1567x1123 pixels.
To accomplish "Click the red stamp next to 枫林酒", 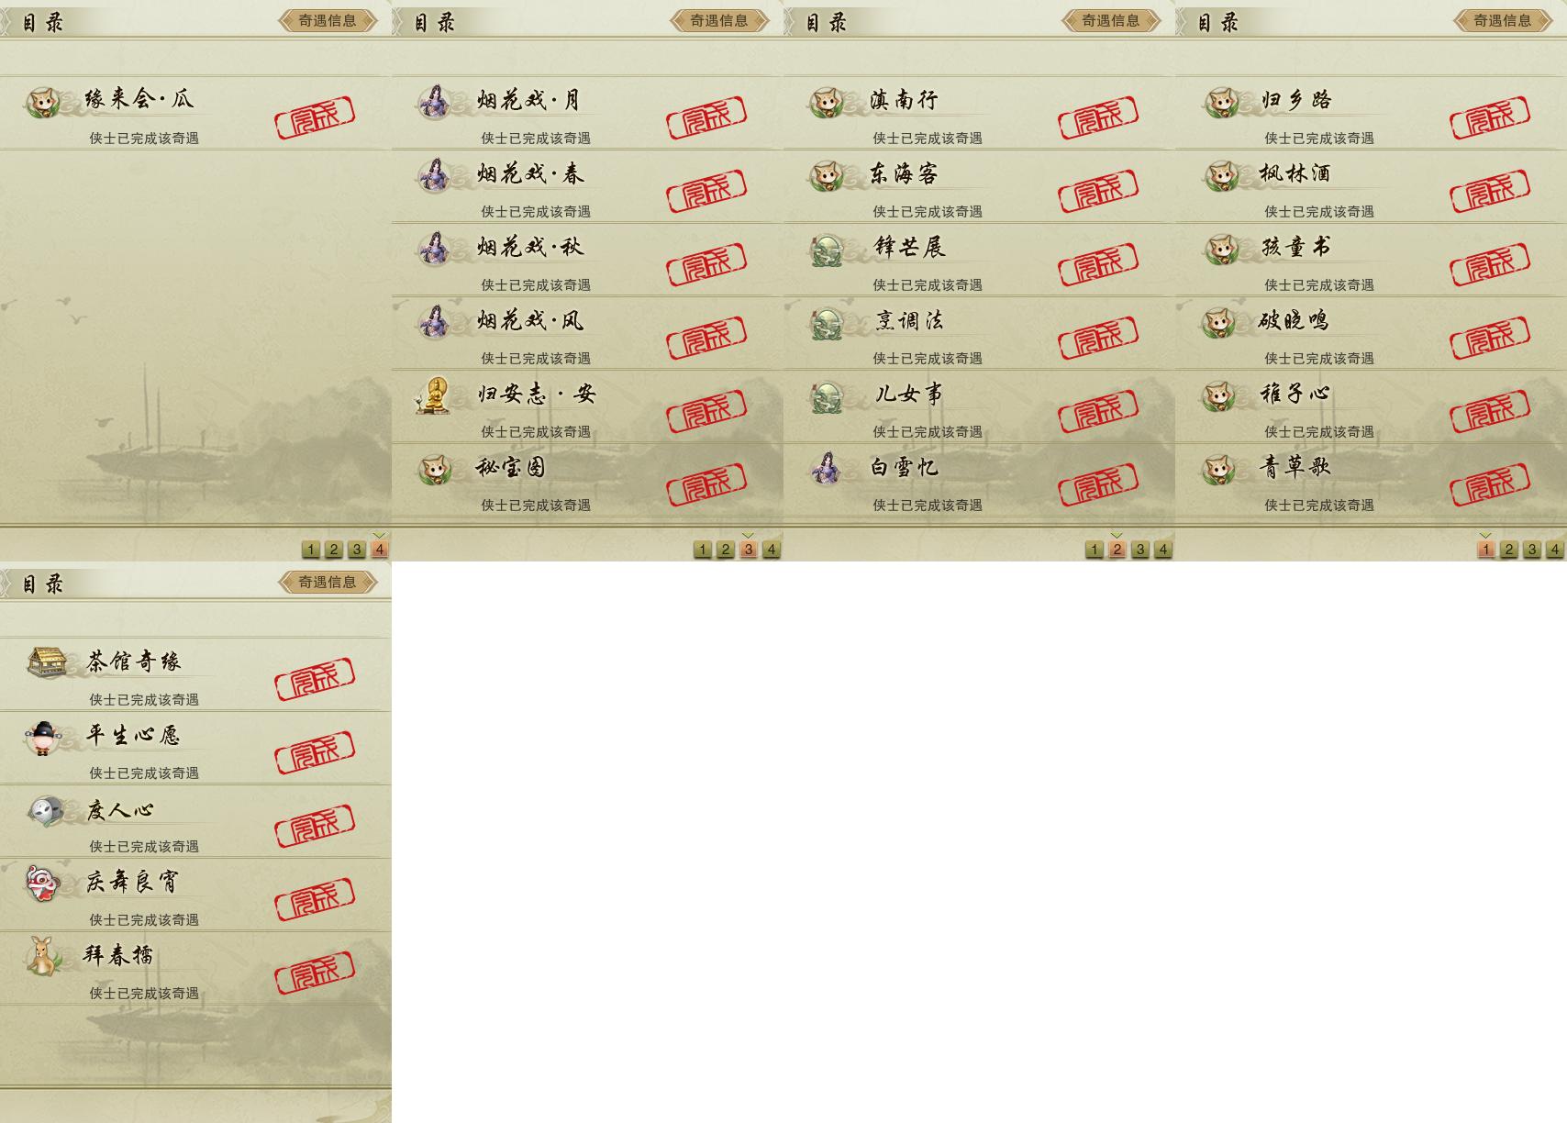I will click(1490, 191).
